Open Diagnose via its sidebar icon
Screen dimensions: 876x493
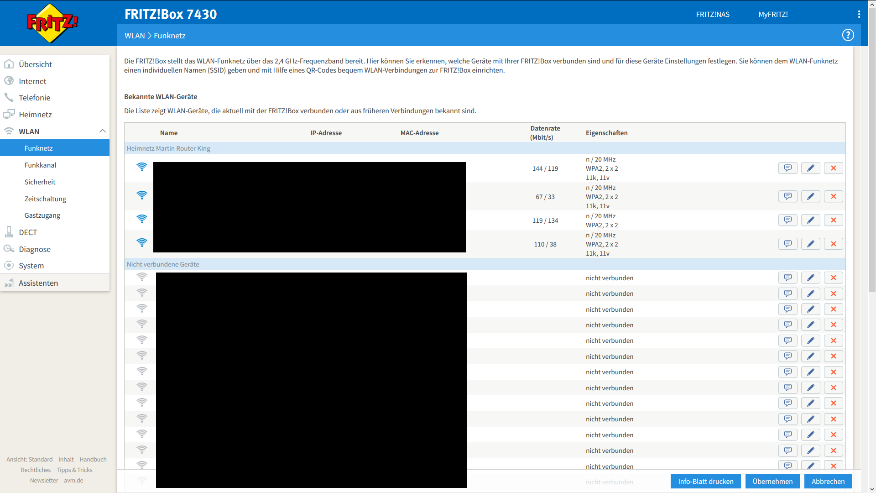(9, 249)
